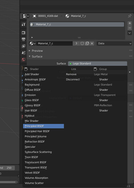Open the Output properties tab
134x188 pixels.
(23, 39)
